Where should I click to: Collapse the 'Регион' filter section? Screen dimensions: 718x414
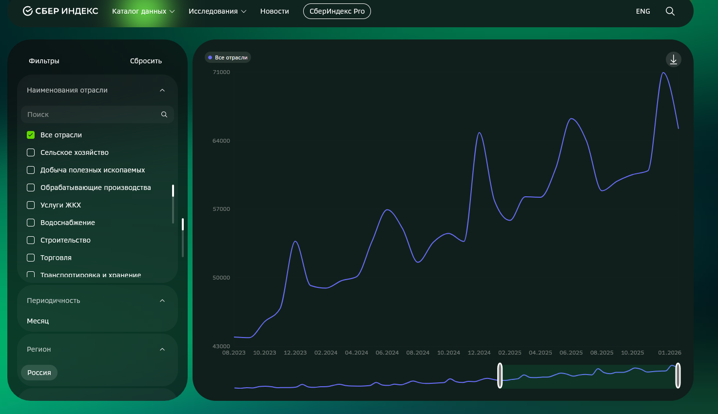pos(162,349)
